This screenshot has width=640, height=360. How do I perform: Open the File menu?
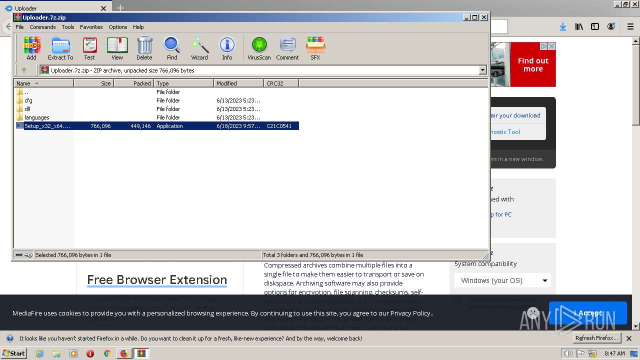[x=19, y=27]
